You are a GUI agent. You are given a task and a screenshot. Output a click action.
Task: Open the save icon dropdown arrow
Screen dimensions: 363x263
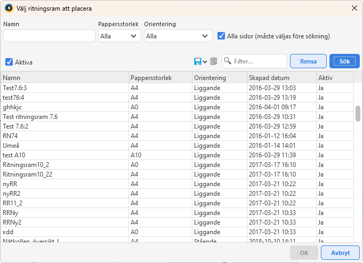point(205,62)
